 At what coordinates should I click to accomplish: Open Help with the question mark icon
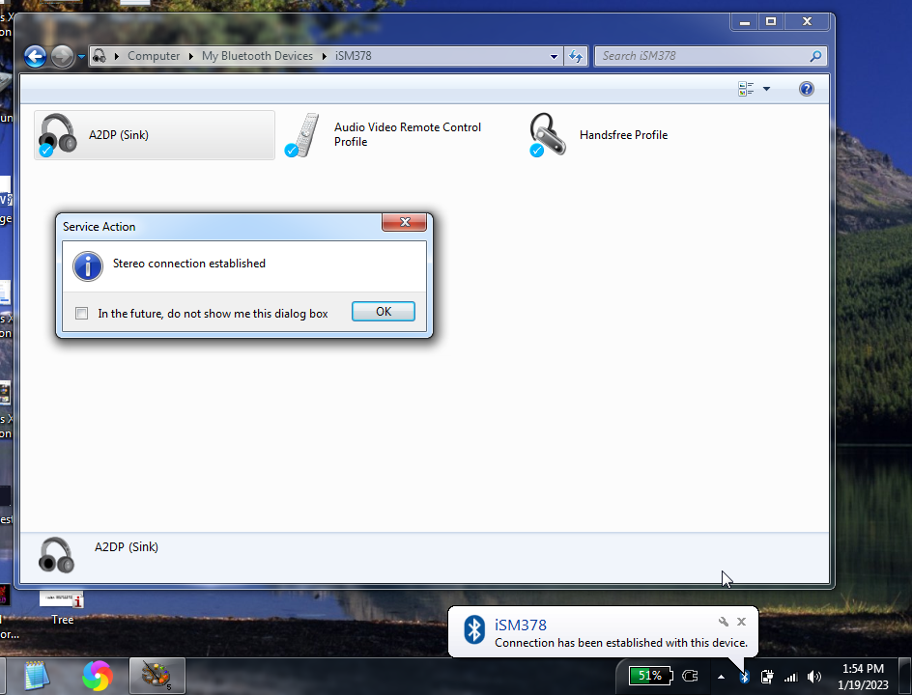coord(806,89)
